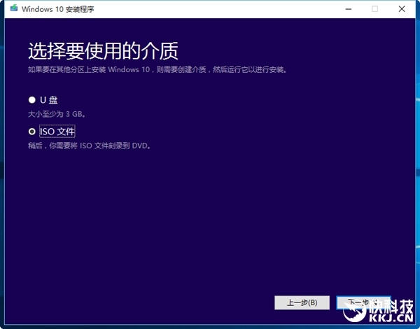Click the Windows 10 setup icon in title bar

(x=14, y=9)
